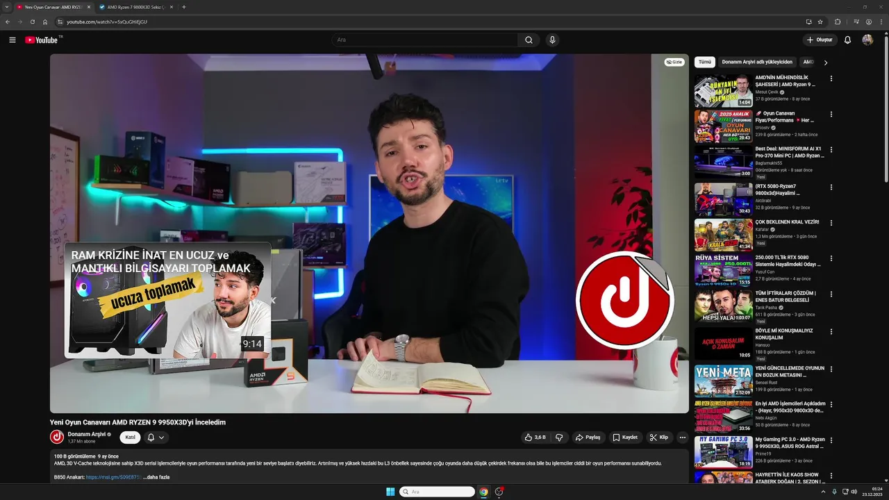Open Chrome from the taskbar
The image size is (889, 500).
coord(483,492)
